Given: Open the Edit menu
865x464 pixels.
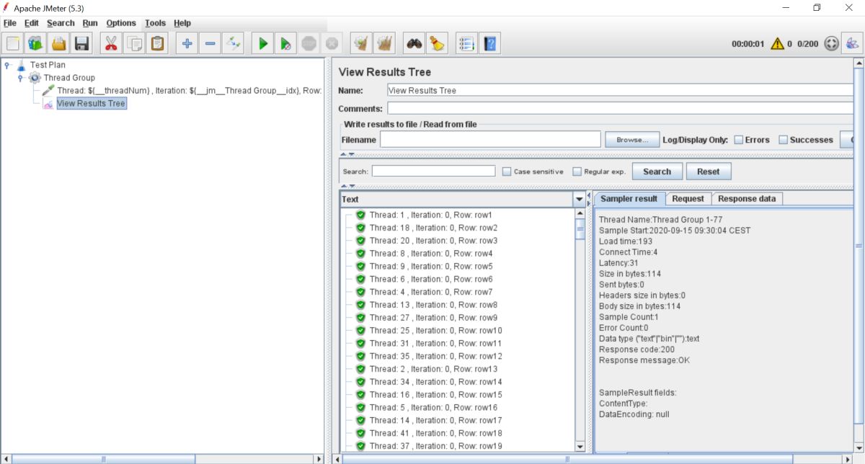Looking at the screenshot, I should click(x=32, y=23).
